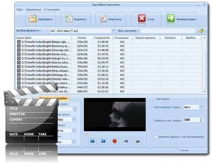
Task: Click the red stop button under preview
Action: pos(114,141)
